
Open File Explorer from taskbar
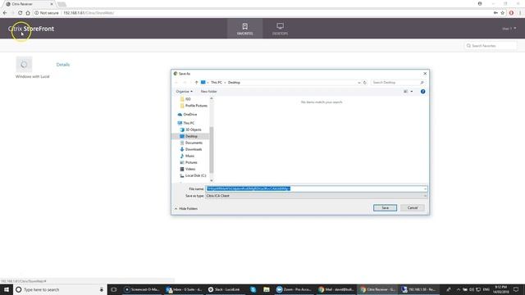tap(266, 289)
